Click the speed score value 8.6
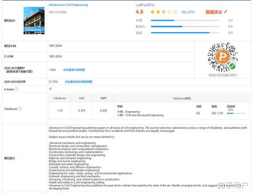 click(230, 33)
